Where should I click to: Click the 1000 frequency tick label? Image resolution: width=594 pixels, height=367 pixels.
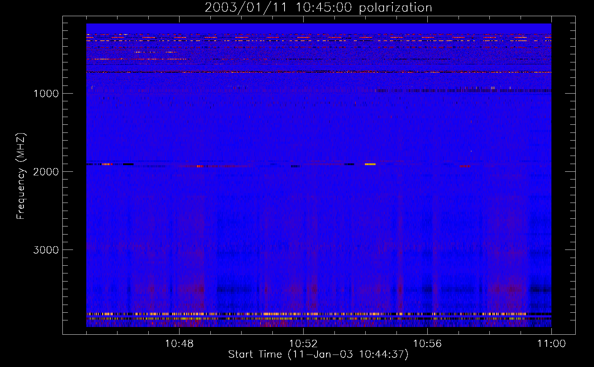click(x=46, y=94)
